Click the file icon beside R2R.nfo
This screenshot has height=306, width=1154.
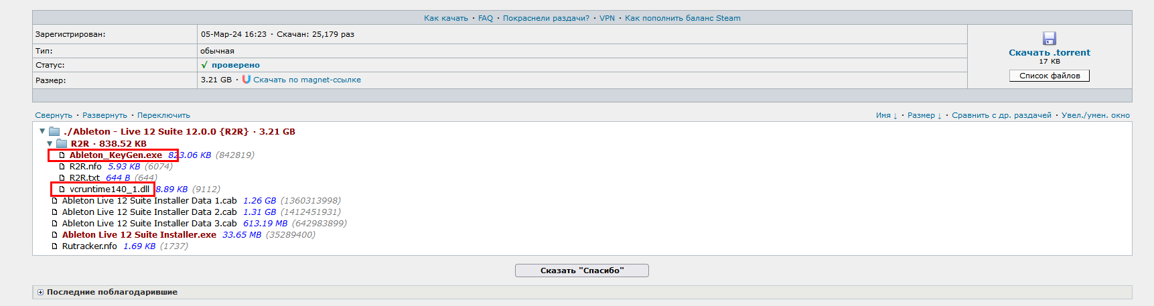tap(62, 167)
